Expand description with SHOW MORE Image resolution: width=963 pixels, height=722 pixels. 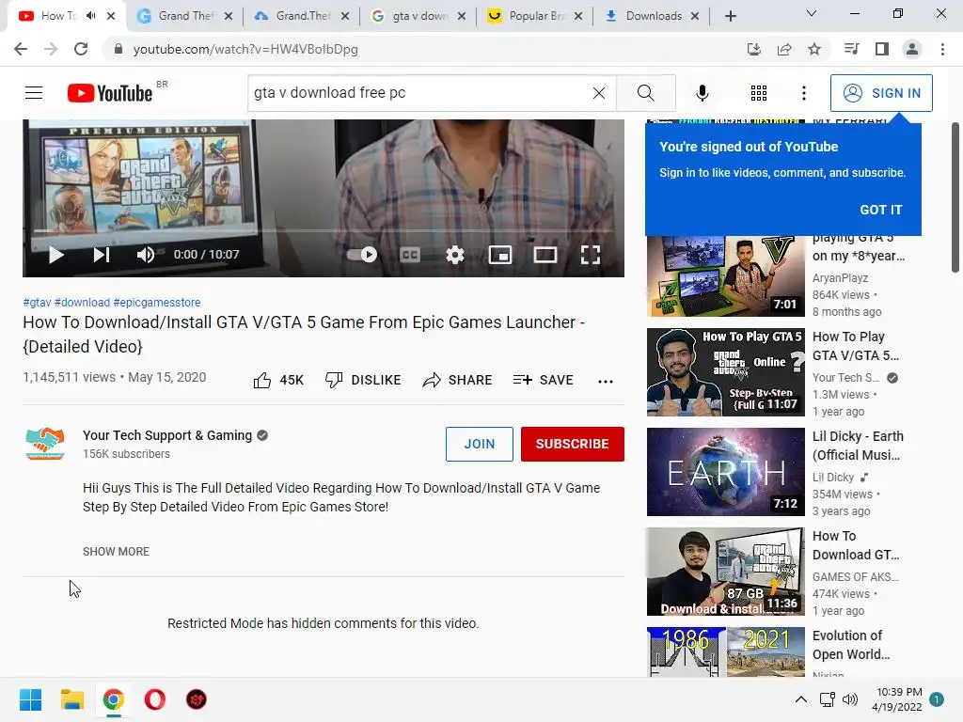(116, 551)
